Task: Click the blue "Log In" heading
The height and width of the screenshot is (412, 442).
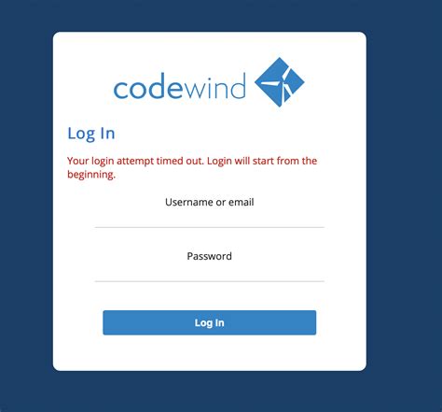Action: [91, 134]
